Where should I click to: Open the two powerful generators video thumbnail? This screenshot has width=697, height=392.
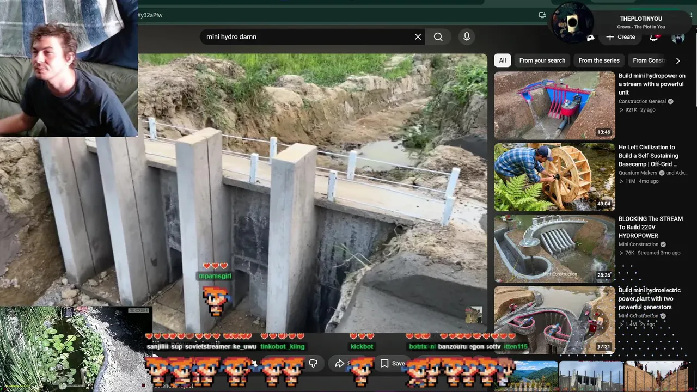554,320
